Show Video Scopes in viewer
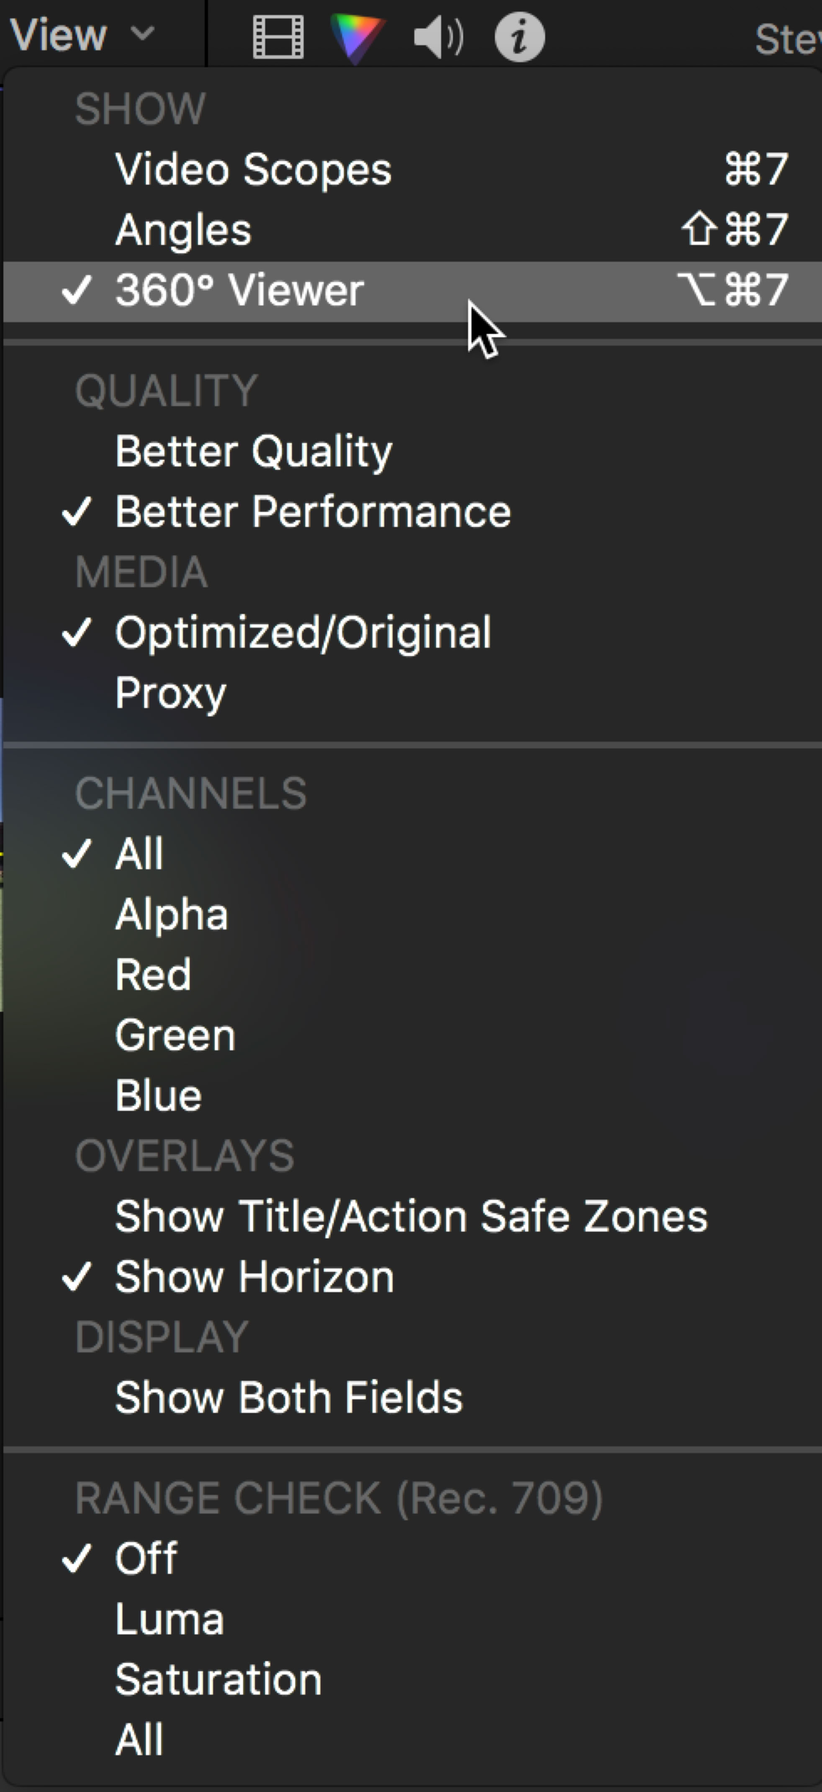 pos(253,169)
